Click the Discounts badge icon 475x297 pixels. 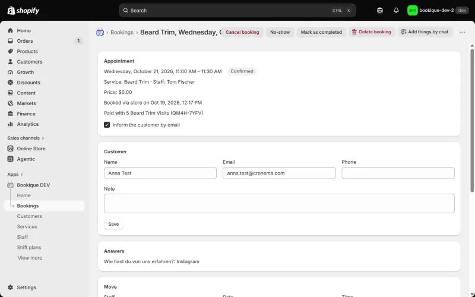(x=10, y=83)
